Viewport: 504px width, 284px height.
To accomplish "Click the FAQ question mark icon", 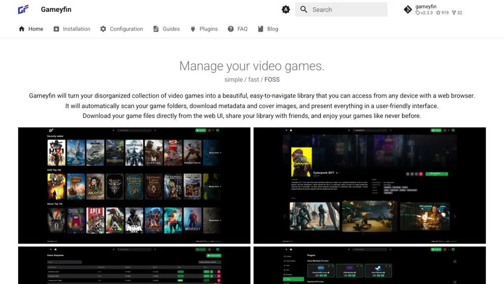I will [x=231, y=29].
